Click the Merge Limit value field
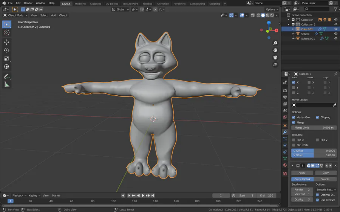The height and width of the screenshot is (212, 340). 314,128
